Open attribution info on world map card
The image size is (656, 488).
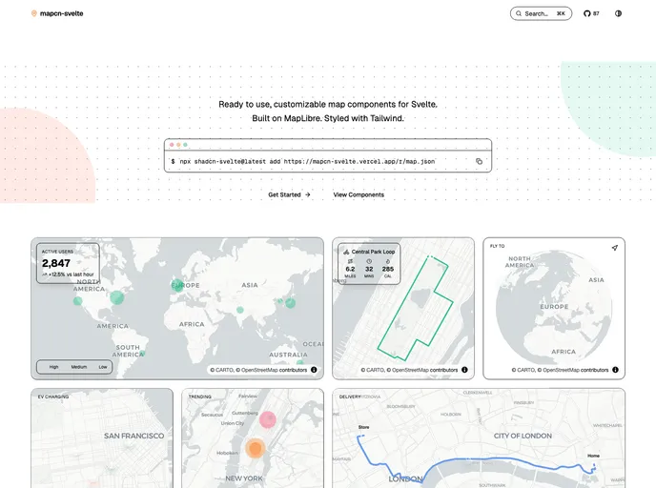click(x=314, y=370)
